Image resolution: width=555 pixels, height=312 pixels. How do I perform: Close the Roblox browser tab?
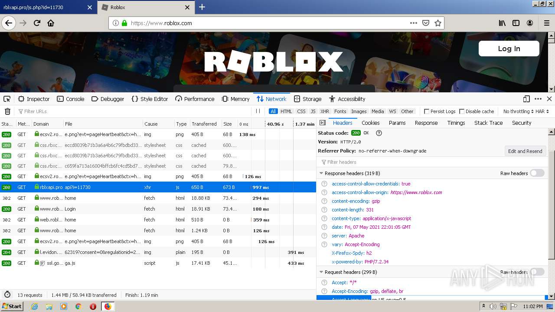click(187, 7)
